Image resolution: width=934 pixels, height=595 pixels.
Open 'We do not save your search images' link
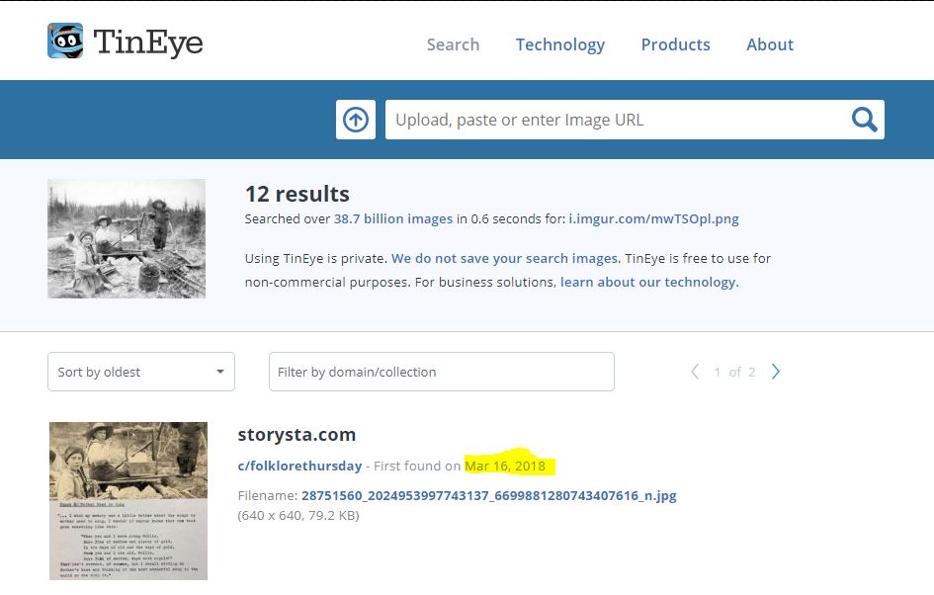pos(504,259)
